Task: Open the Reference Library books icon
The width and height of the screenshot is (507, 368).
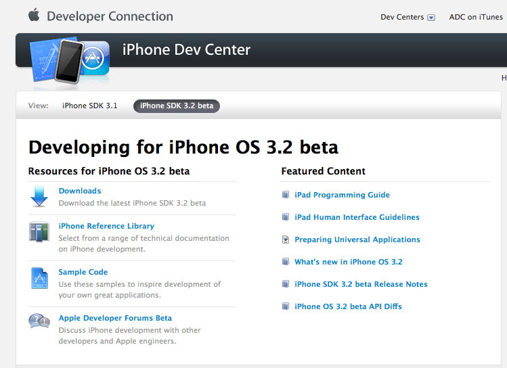Action: 39,231
